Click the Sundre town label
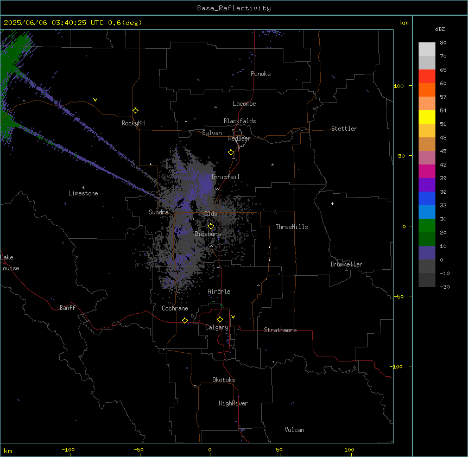Image resolution: width=468 pixels, height=457 pixels. [159, 212]
